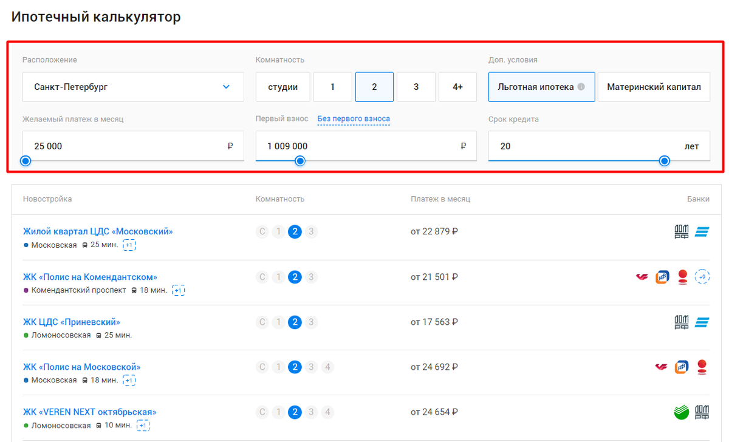Click the first payment field showing 1 009 000
Screen dimensions: 729x442
(x=366, y=146)
